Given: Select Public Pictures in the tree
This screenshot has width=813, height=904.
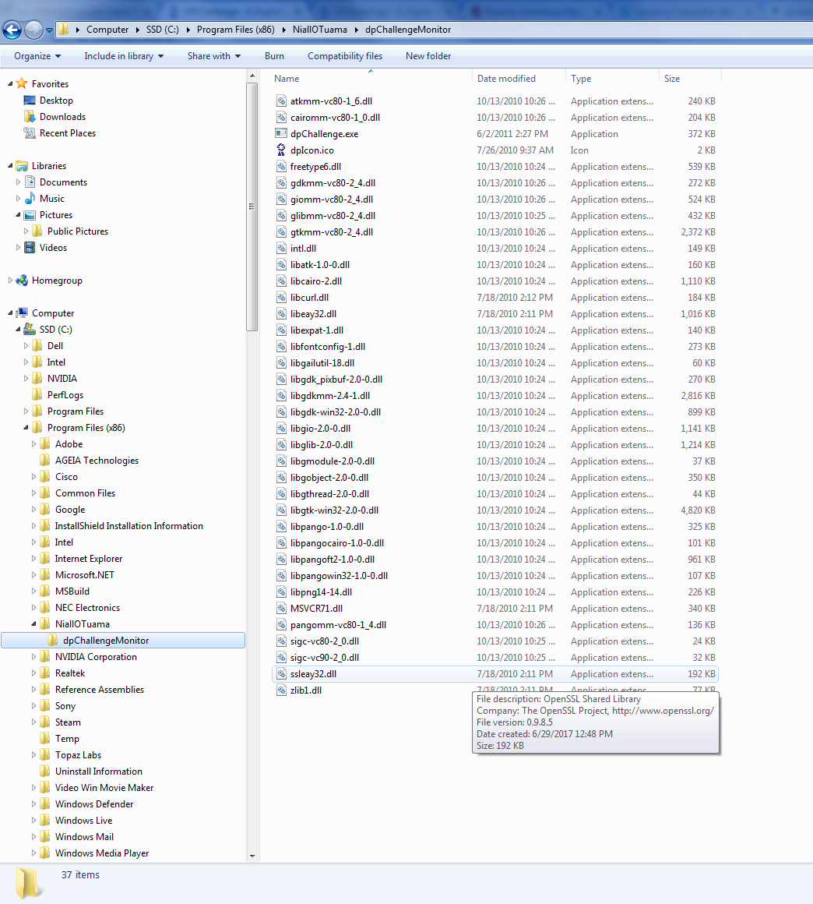Looking at the screenshot, I should coord(78,231).
